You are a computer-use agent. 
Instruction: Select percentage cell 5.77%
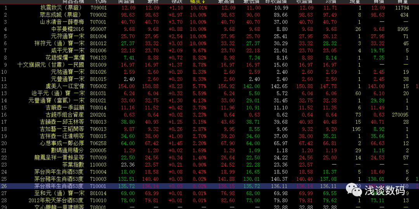[x=200, y=86]
